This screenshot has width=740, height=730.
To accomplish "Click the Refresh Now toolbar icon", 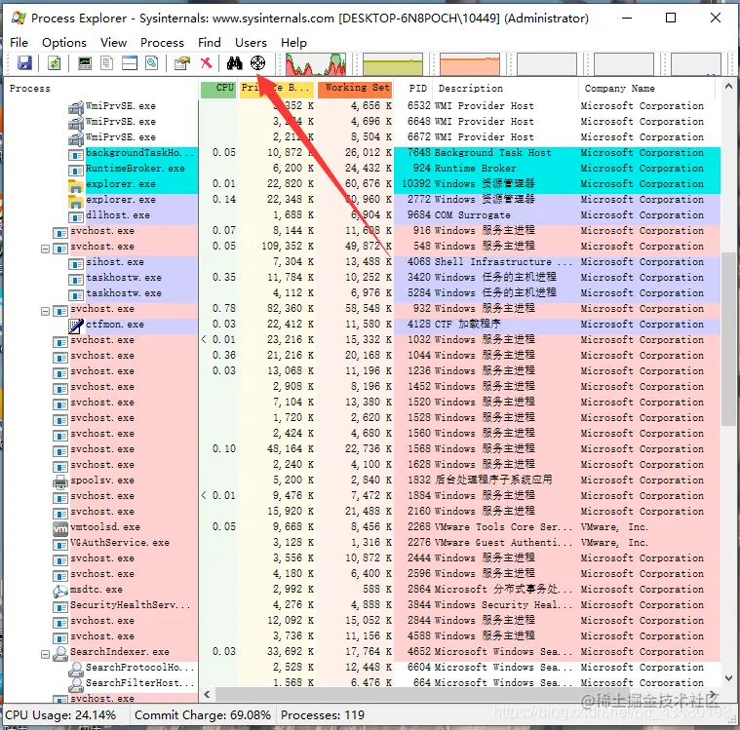I will (x=55, y=63).
